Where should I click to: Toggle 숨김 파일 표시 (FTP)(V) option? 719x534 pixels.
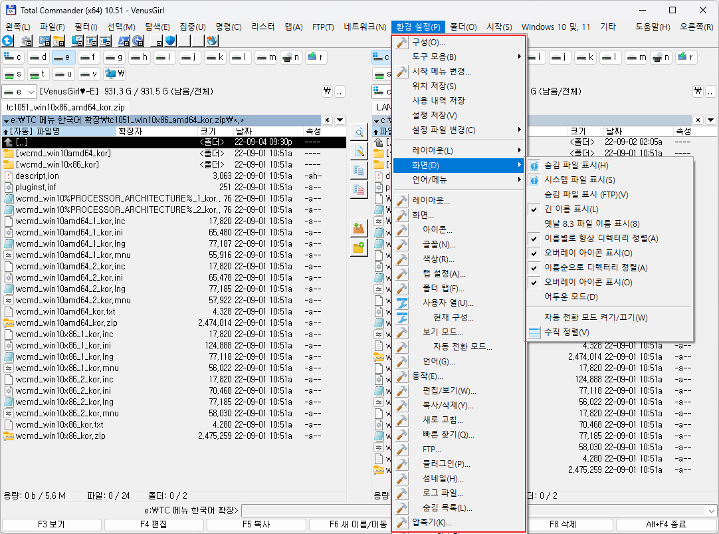(x=609, y=195)
